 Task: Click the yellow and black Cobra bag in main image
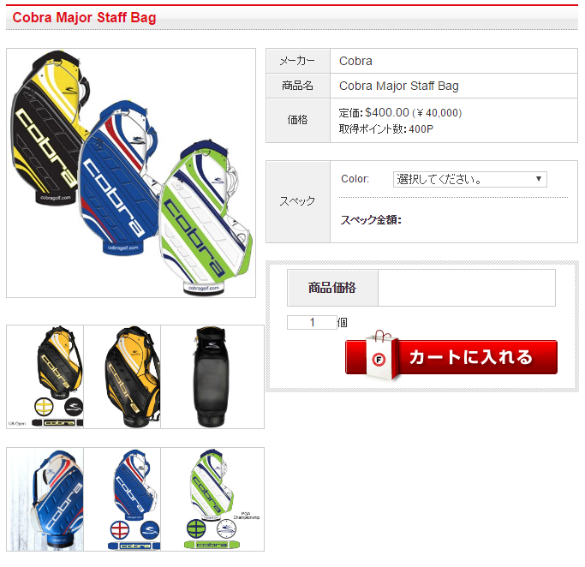click(46, 127)
